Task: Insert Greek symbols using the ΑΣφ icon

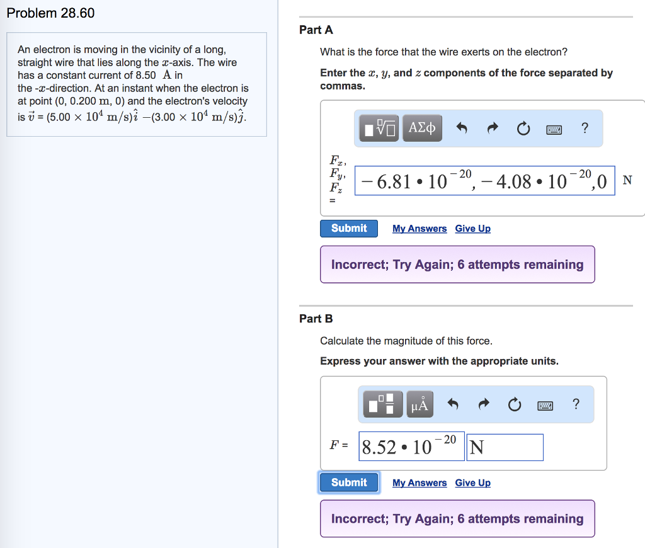Action: pos(422,128)
